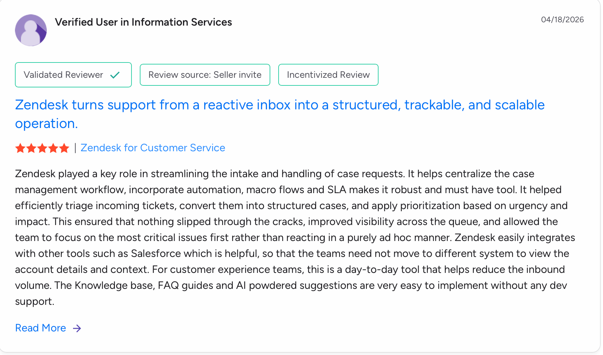Open the Zendesk for Customer Service link
603x355 pixels.
(x=153, y=148)
